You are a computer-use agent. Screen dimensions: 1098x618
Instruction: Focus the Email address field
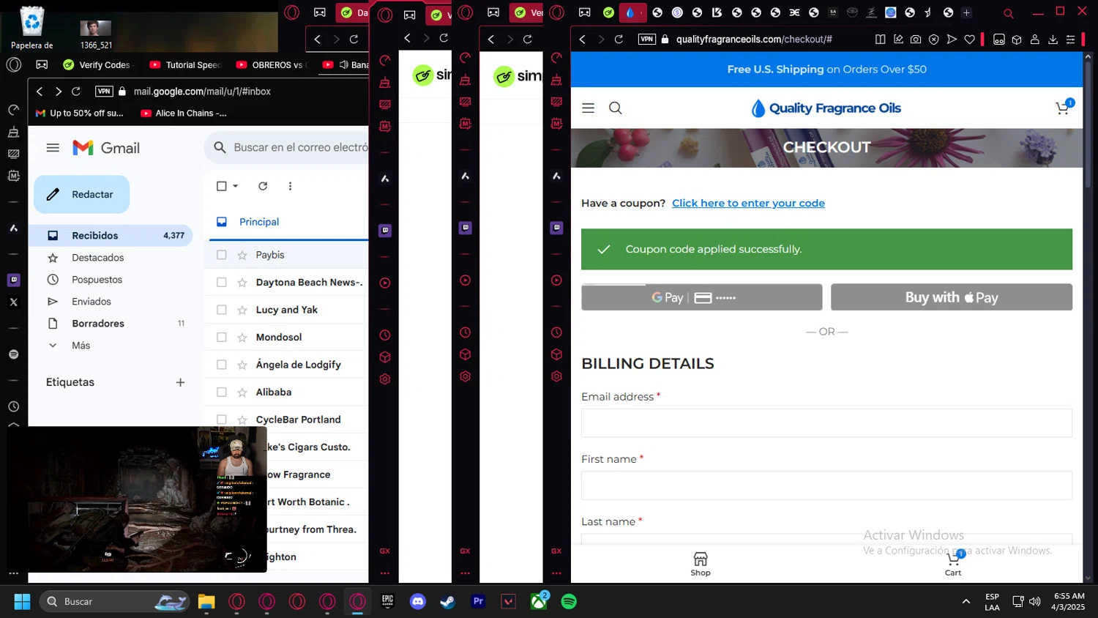pos(826,423)
